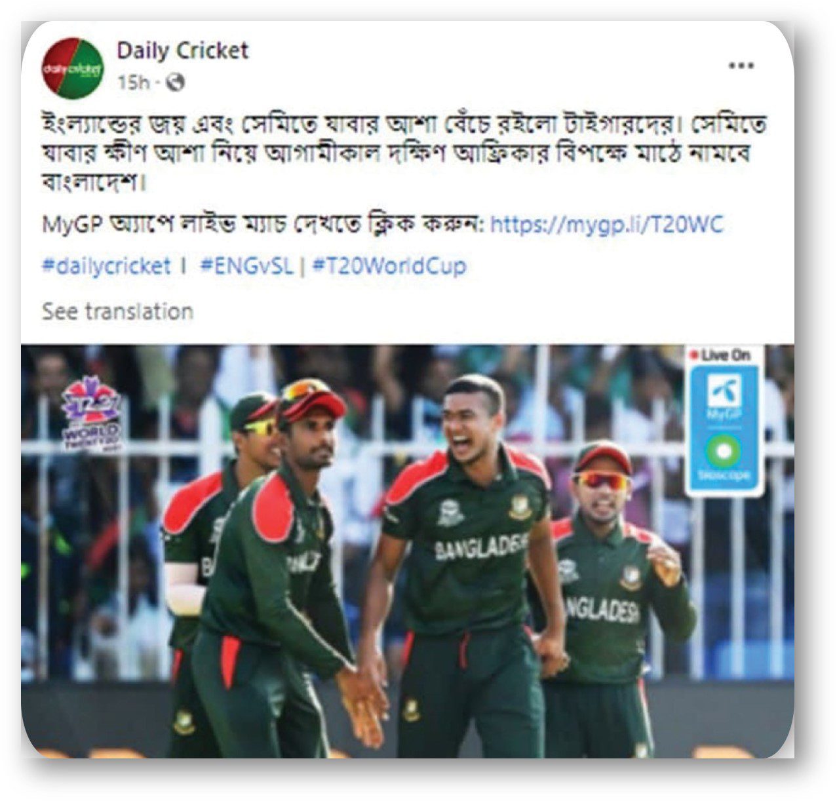The height and width of the screenshot is (801, 837).
Task: Click the MyGP logo in photo
Action: (x=724, y=397)
